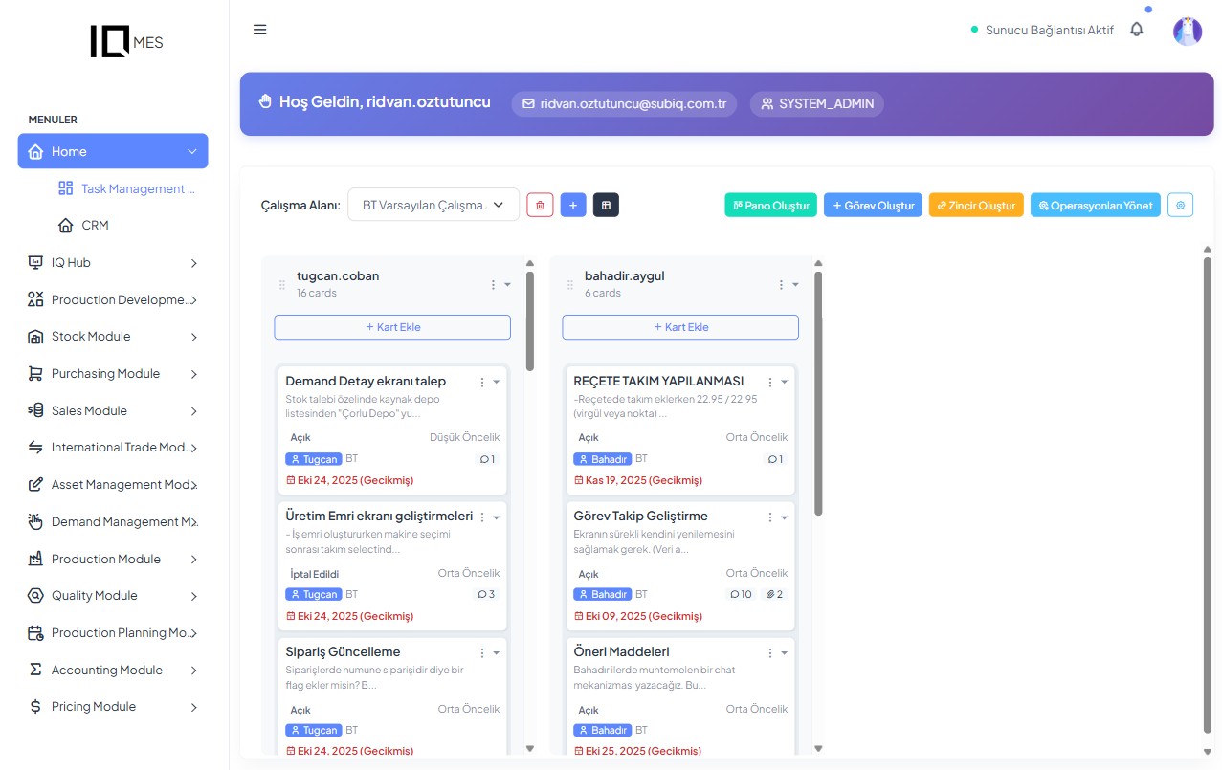This screenshot has height=770, width=1222.
Task: Select the CRM menu item
Action: click(x=95, y=225)
